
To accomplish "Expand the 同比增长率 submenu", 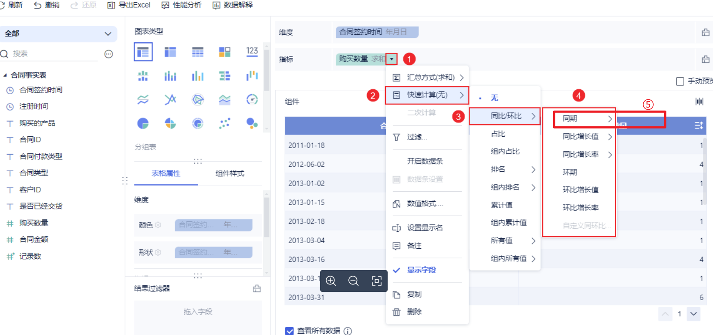I will (x=579, y=155).
